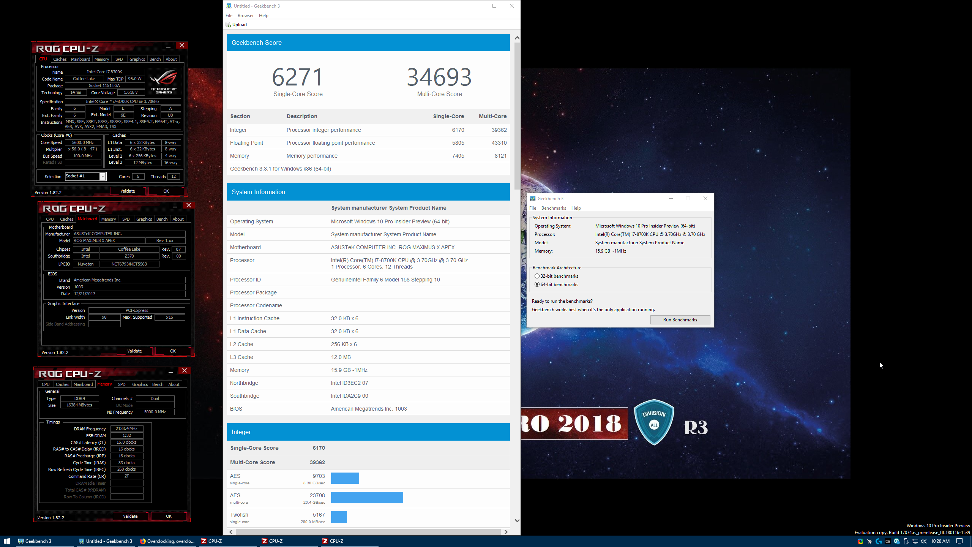The height and width of the screenshot is (547, 972).
Task: Click scroll up arrow in Geekbench results
Action: click(517, 38)
